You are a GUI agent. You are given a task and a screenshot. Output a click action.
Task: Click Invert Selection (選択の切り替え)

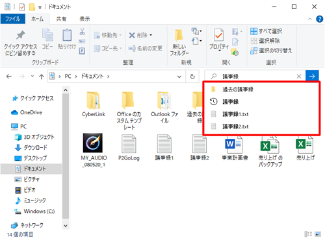tap(271, 51)
